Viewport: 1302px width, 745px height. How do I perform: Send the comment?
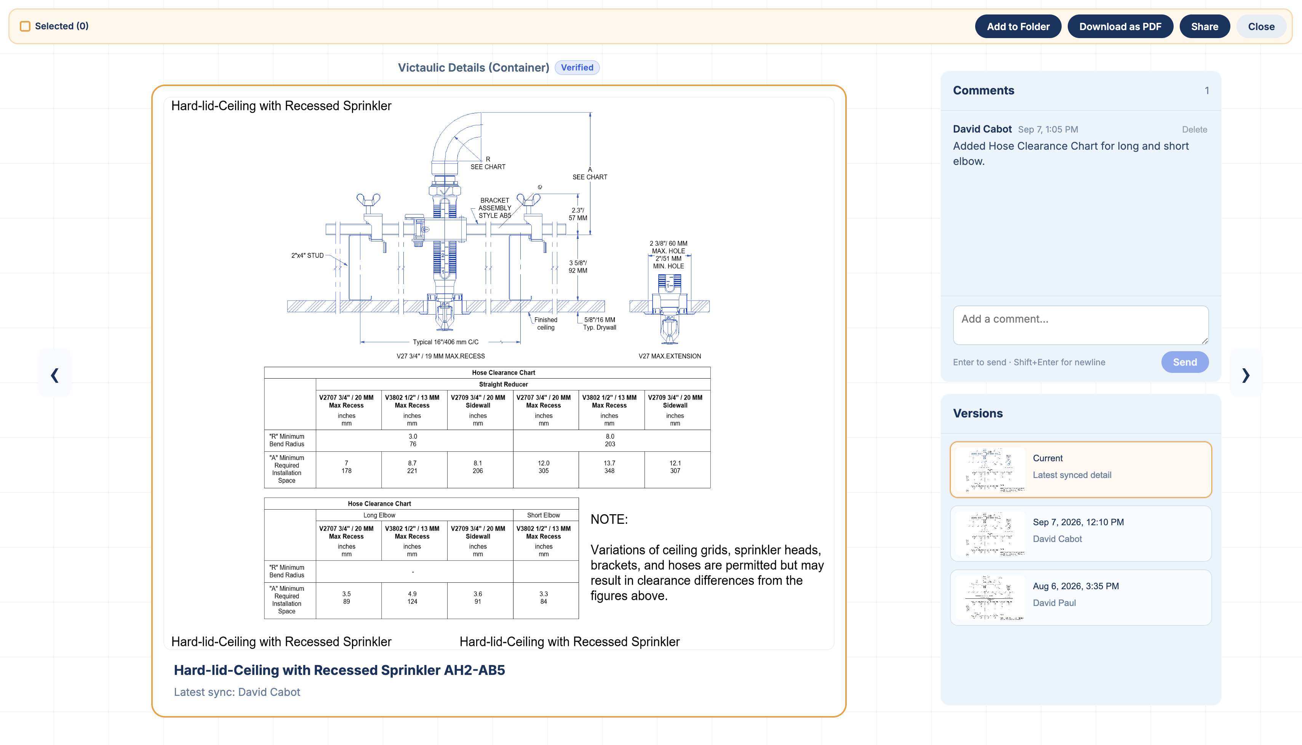(1184, 362)
